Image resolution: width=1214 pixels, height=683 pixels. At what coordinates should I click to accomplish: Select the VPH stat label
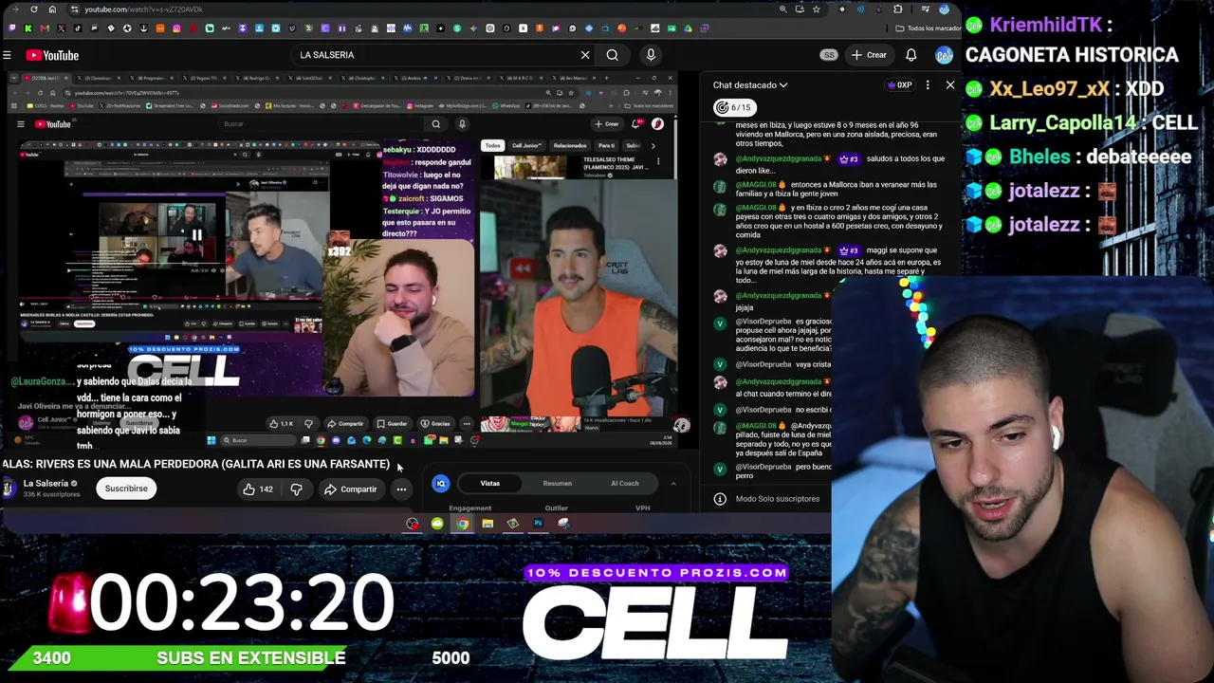point(642,508)
